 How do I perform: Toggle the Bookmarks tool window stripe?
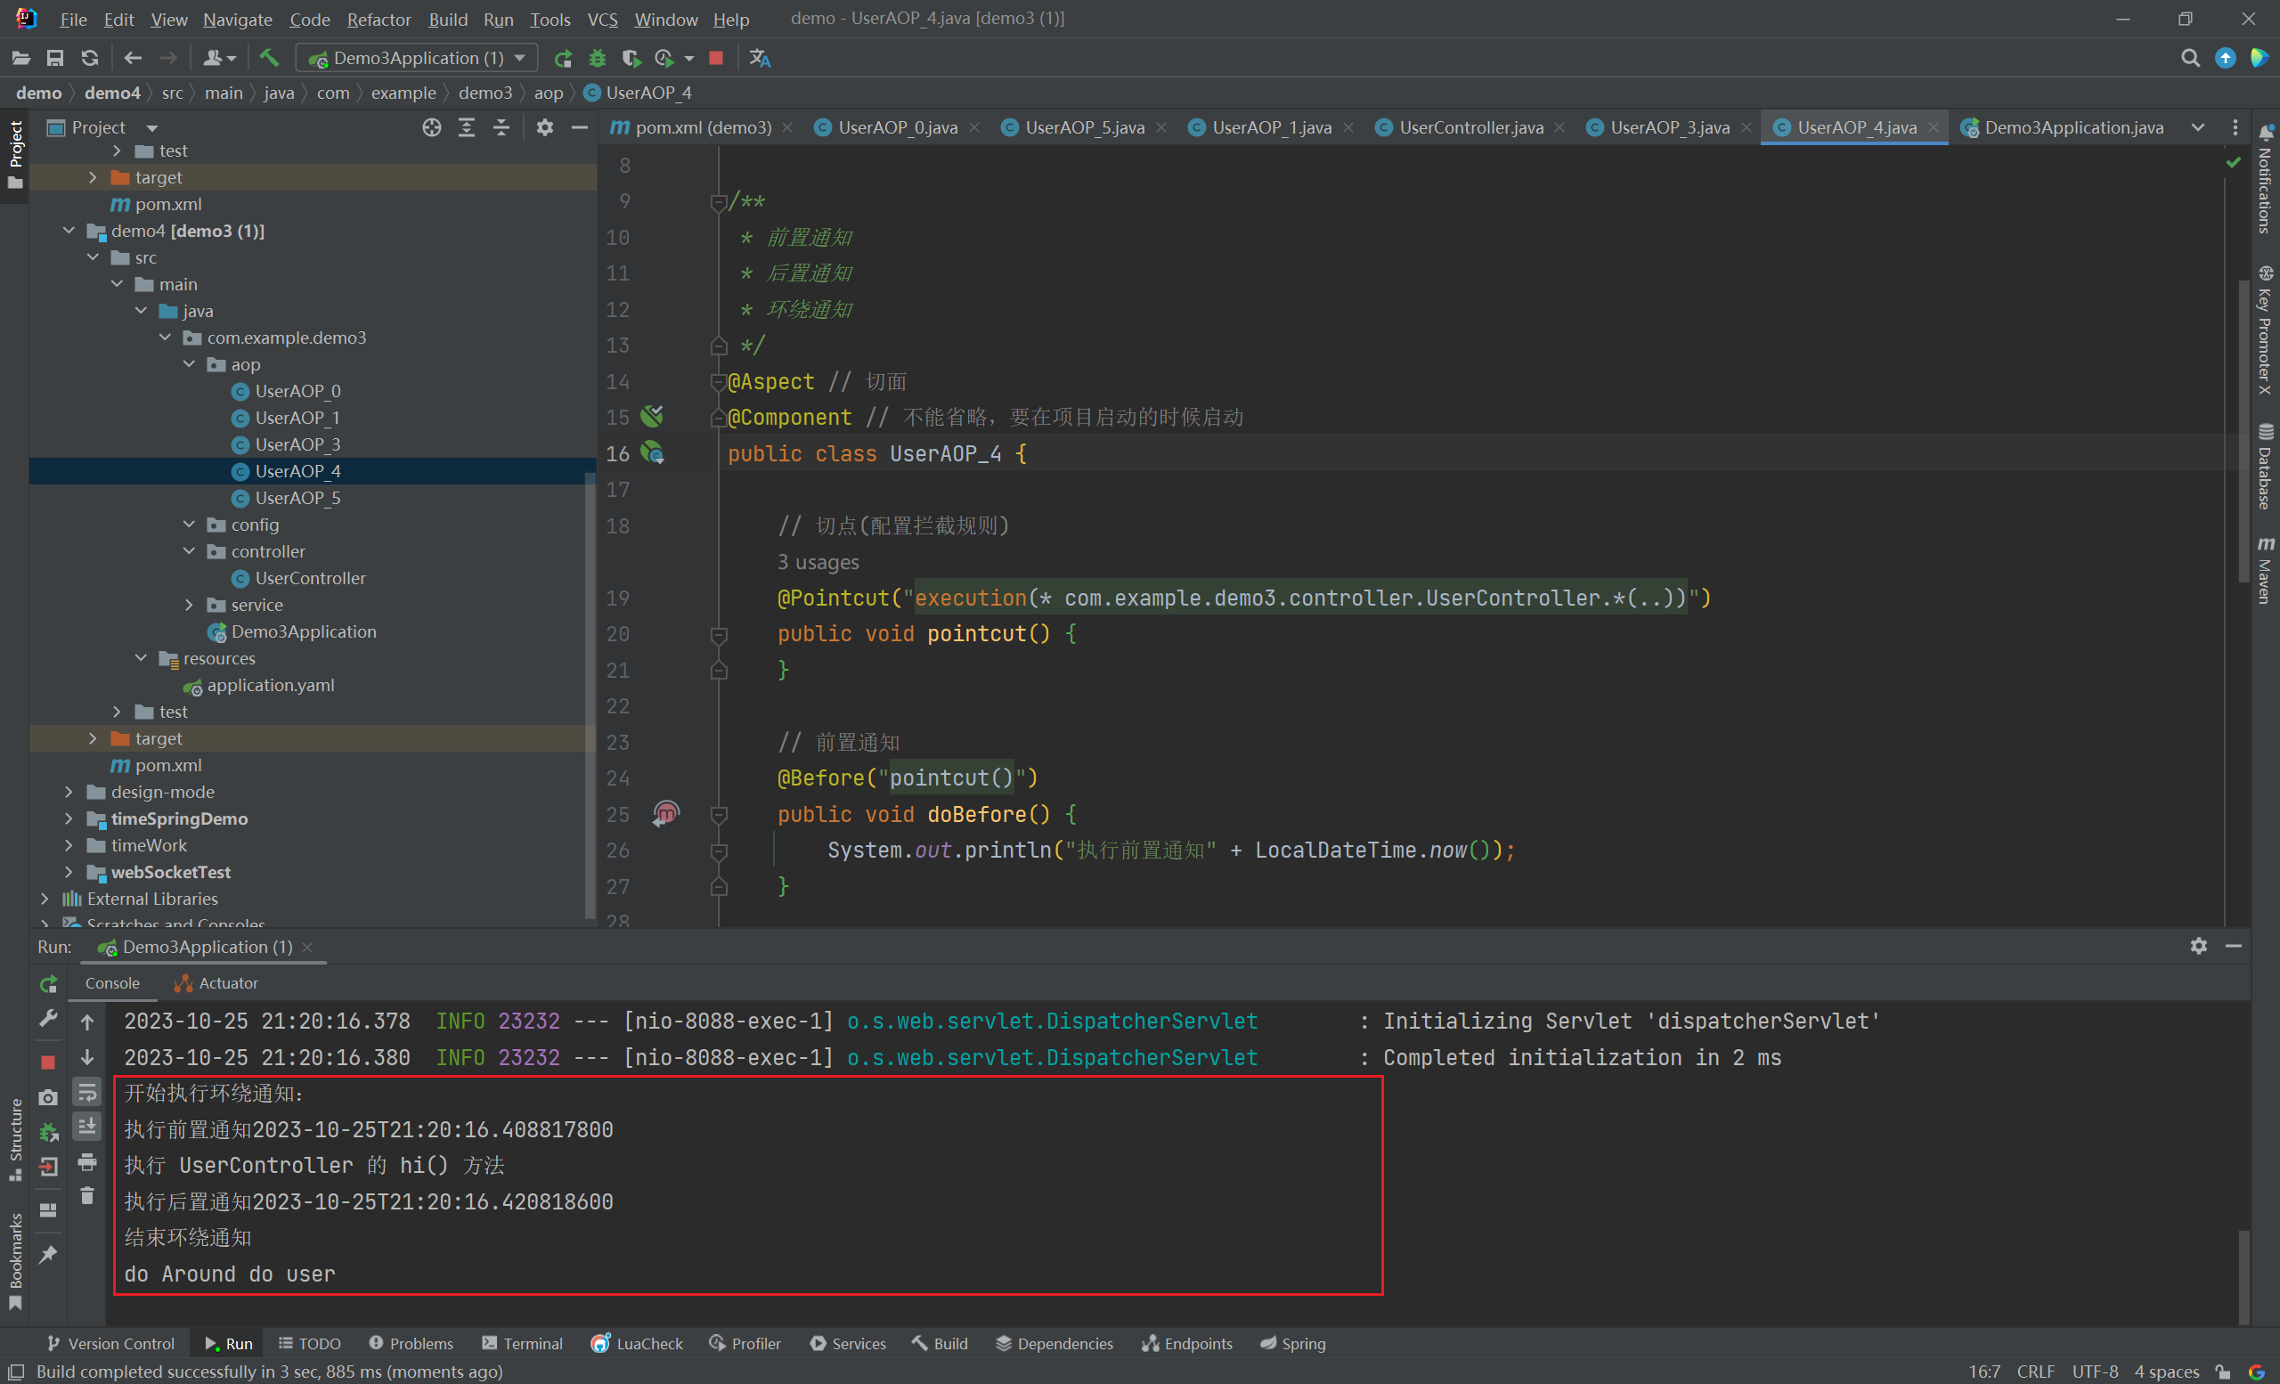(x=15, y=1261)
